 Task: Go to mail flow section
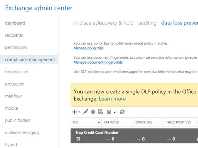click(13, 96)
